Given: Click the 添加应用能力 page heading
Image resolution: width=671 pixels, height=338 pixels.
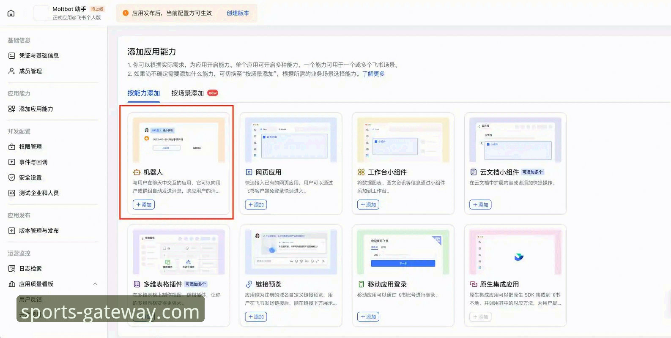Looking at the screenshot, I should tap(152, 52).
